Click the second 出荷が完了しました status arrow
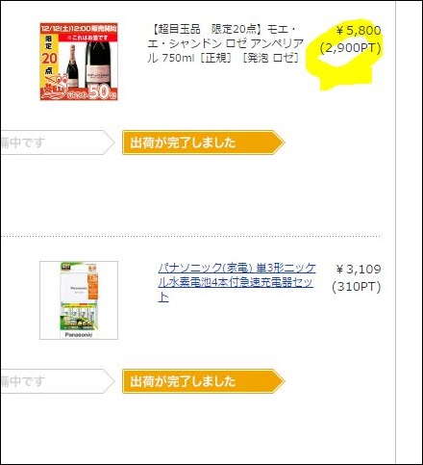This screenshot has height=465, width=423. [x=204, y=381]
